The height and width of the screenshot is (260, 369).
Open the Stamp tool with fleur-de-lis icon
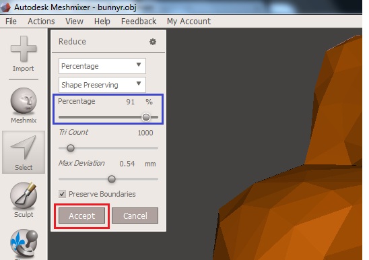coord(24,243)
